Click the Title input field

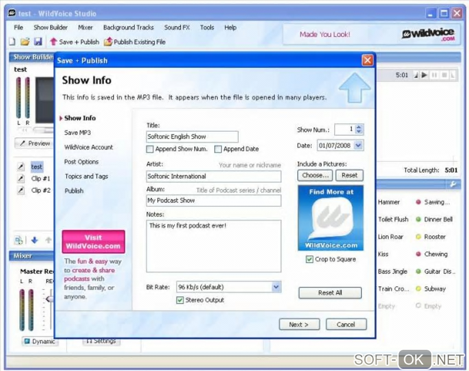[x=192, y=137]
